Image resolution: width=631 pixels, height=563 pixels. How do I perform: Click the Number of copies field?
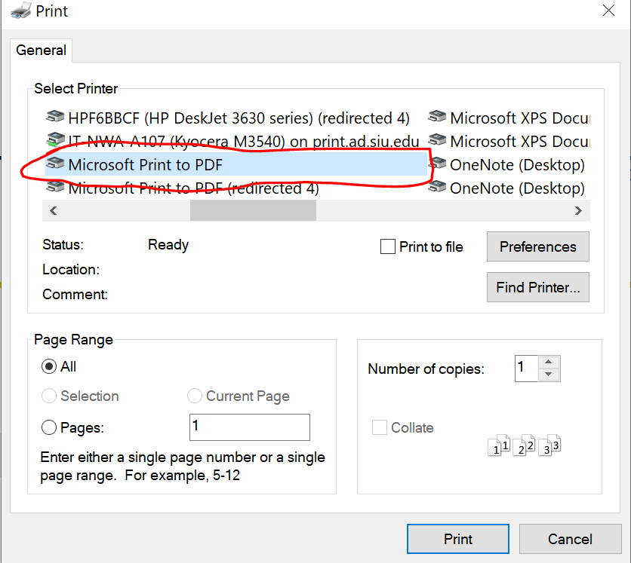coord(526,368)
